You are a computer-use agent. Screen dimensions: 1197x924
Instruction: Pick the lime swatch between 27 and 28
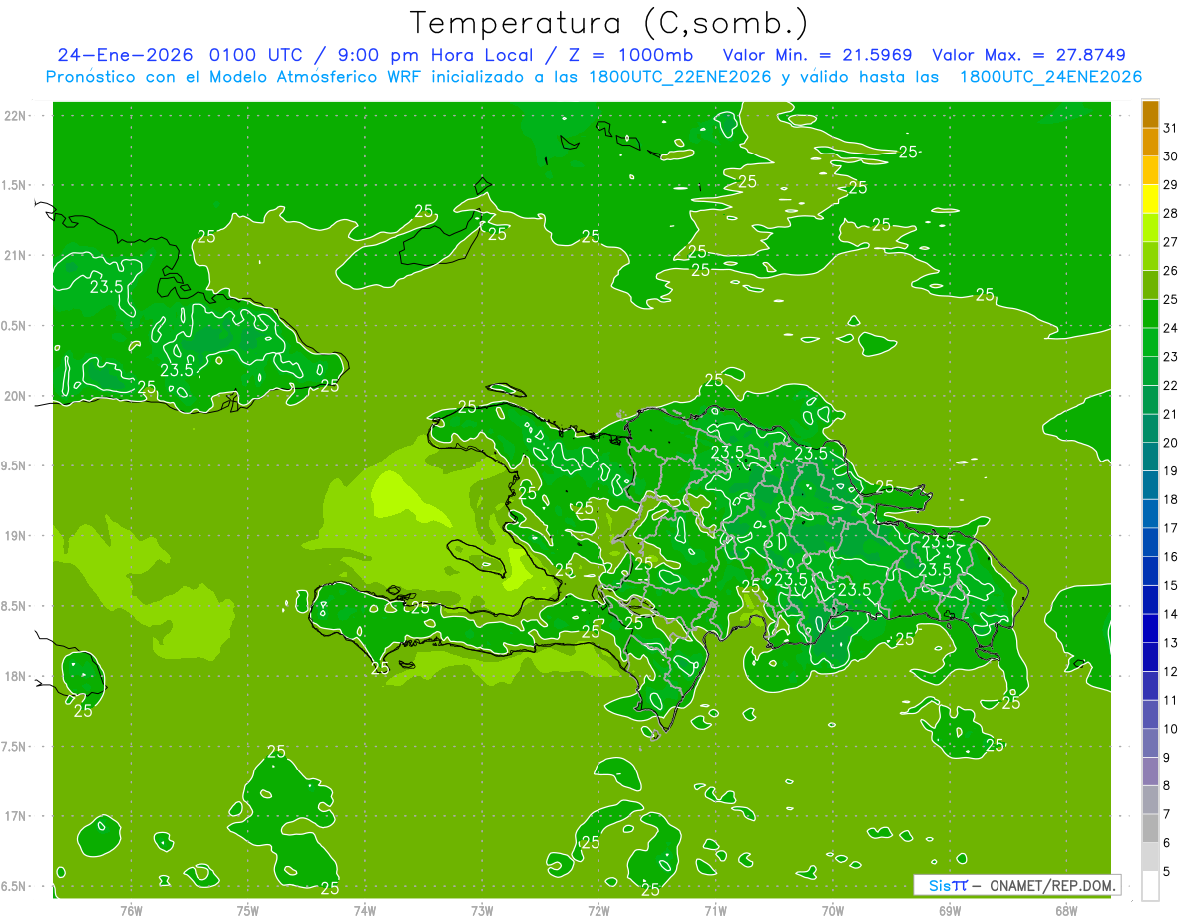click(x=1150, y=228)
